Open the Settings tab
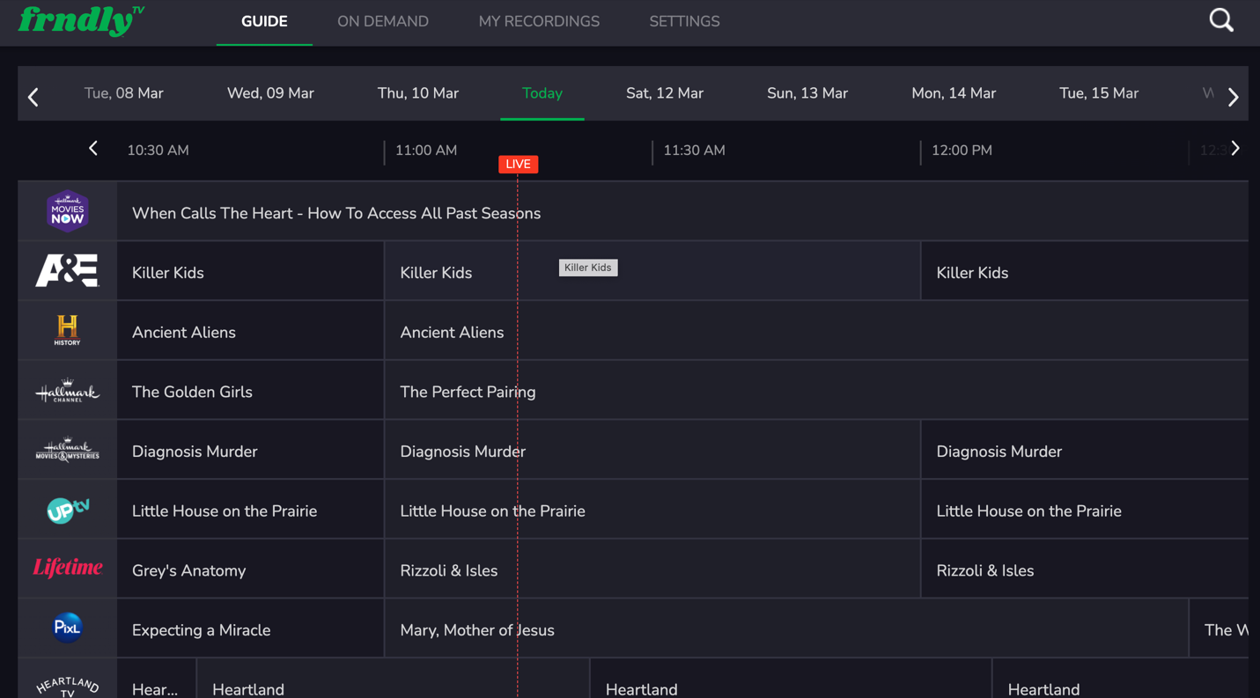 click(x=684, y=21)
